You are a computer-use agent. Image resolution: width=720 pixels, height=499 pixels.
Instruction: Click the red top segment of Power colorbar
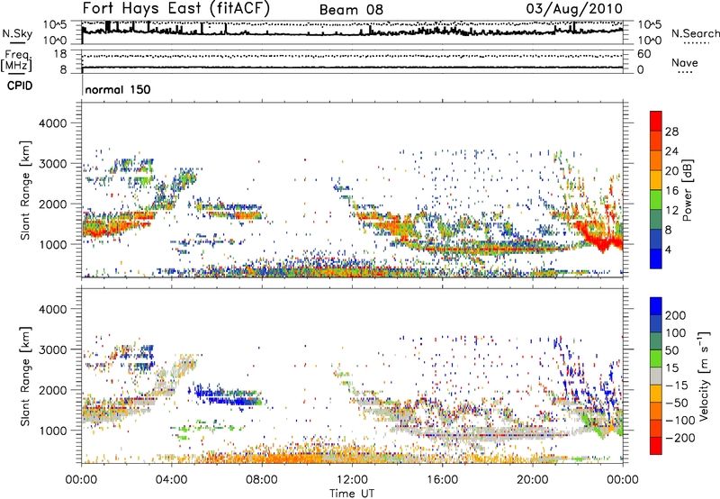pyautogui.click(x=656, y=122)
